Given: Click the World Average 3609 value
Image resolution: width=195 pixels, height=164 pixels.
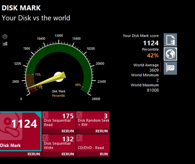Looking at the screenshot, I should [x=154, y=70].
